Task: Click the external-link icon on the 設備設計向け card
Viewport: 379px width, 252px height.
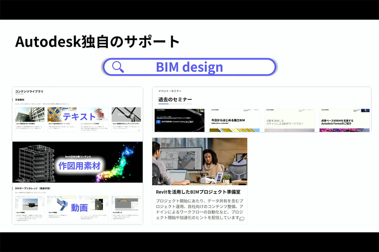Action: pyautogui.click(x=138, y=130)
